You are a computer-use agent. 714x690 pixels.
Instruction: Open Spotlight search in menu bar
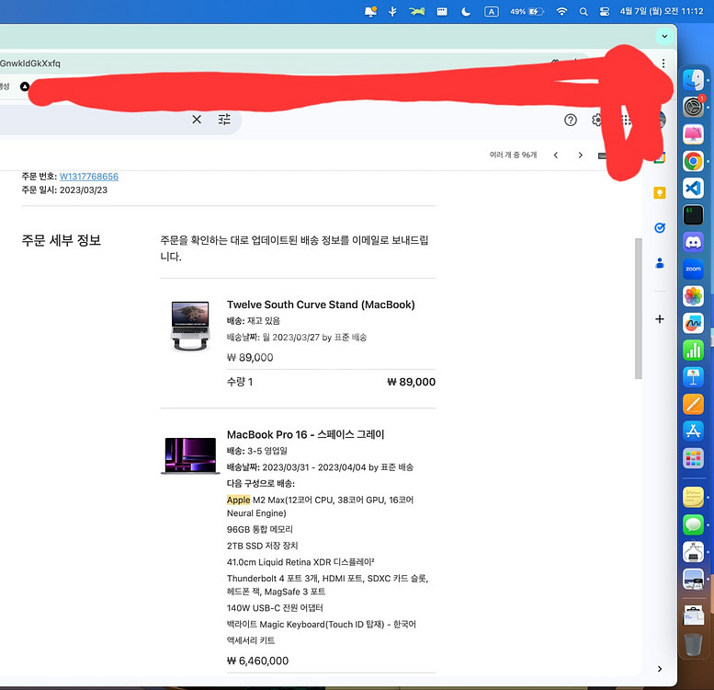584,11
